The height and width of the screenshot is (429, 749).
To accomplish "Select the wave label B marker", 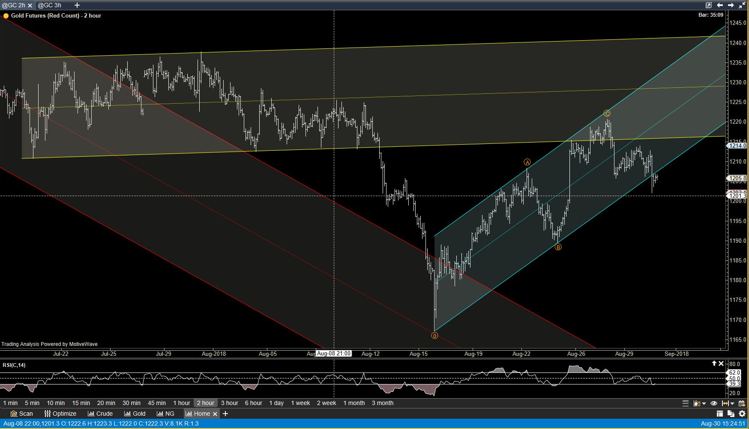I will pyautogui.click(x=558, y=247).
